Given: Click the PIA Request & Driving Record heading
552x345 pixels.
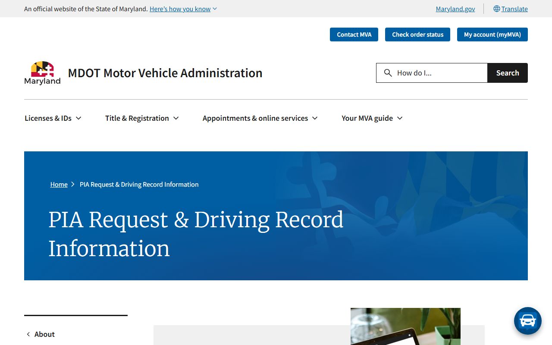Looking at the screenshot, I should pos(196,234).
